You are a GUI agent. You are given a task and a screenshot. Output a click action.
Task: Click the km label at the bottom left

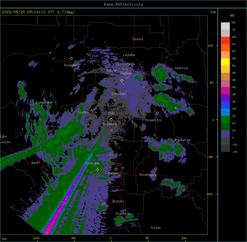[4, 239]
